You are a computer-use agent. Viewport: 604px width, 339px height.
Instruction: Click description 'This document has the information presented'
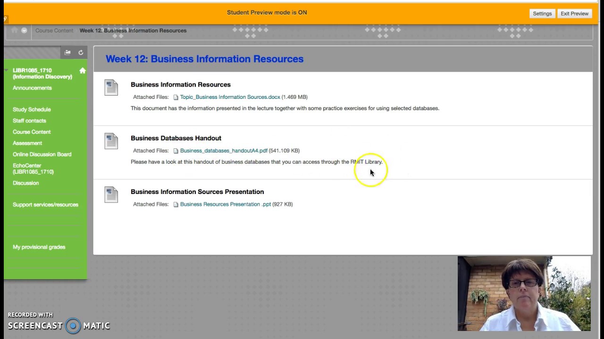coord(285,108)
